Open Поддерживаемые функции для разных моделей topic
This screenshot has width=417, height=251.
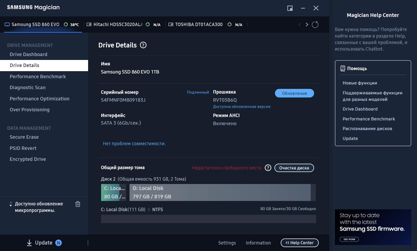point(372,96)
